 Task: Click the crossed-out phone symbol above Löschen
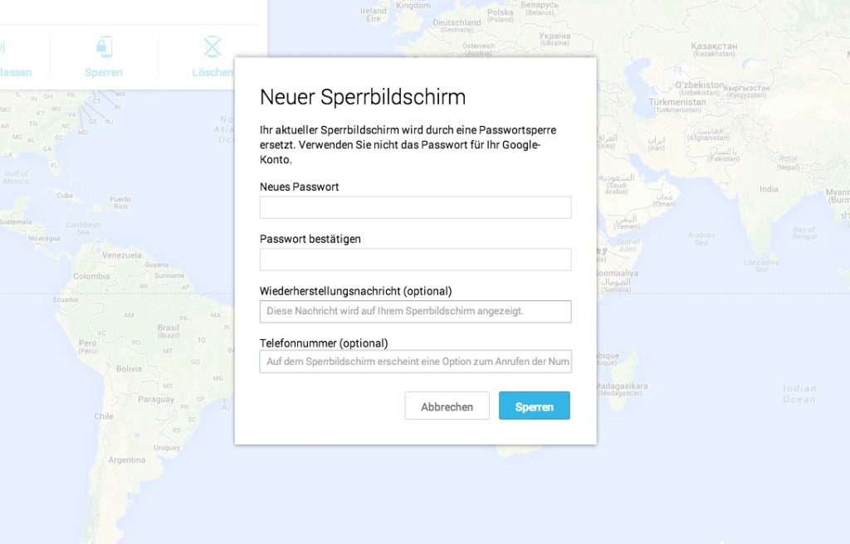click(x=212, y=47)
